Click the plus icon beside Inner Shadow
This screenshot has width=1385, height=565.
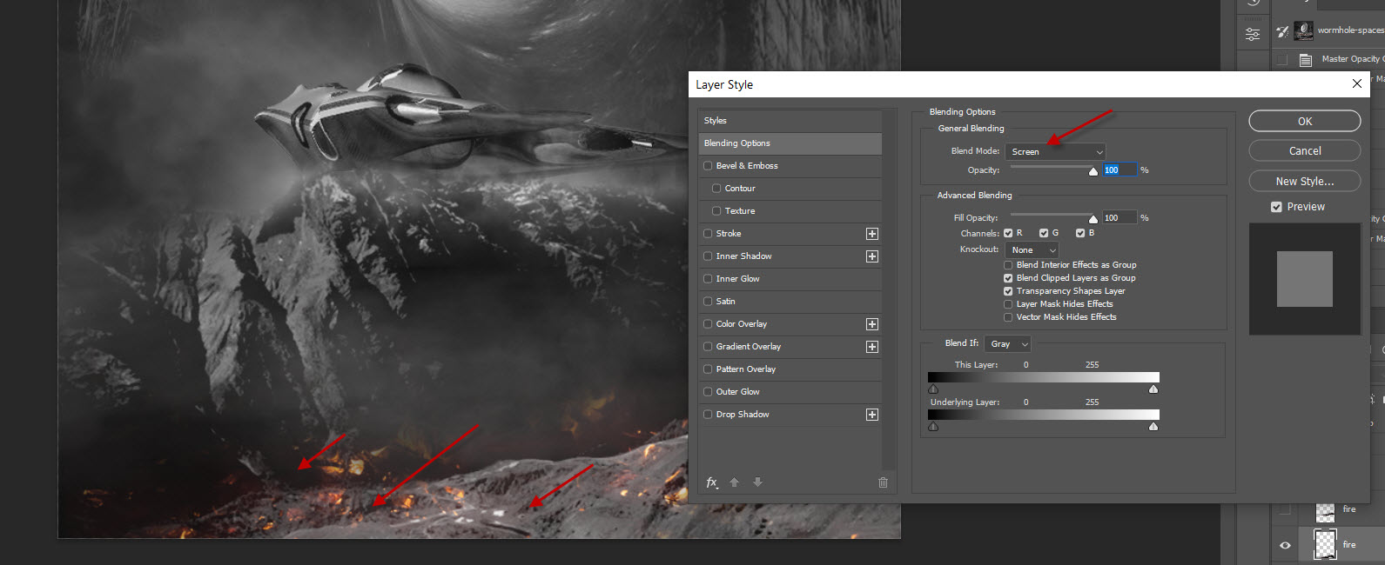[x=871, y=256]
